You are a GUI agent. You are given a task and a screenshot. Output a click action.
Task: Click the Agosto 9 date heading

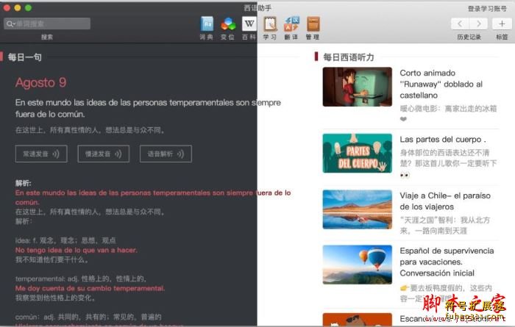click(40, 82)
